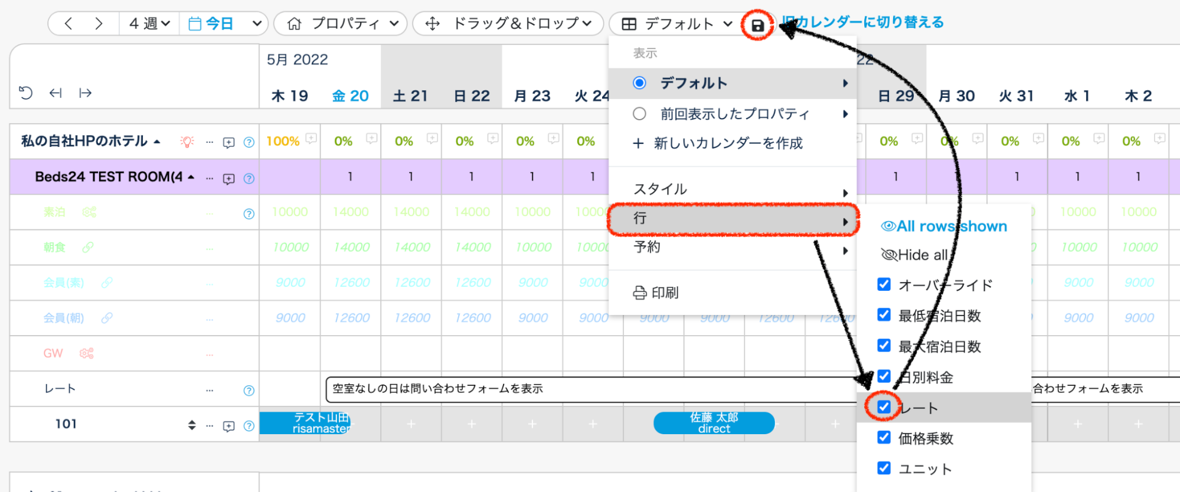1180x492 pixels.
Task: Click gear icon next to 素泊 rate
Action: [x=89, y=212]
